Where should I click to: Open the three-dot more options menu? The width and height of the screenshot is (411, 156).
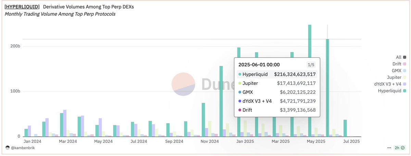389,148
